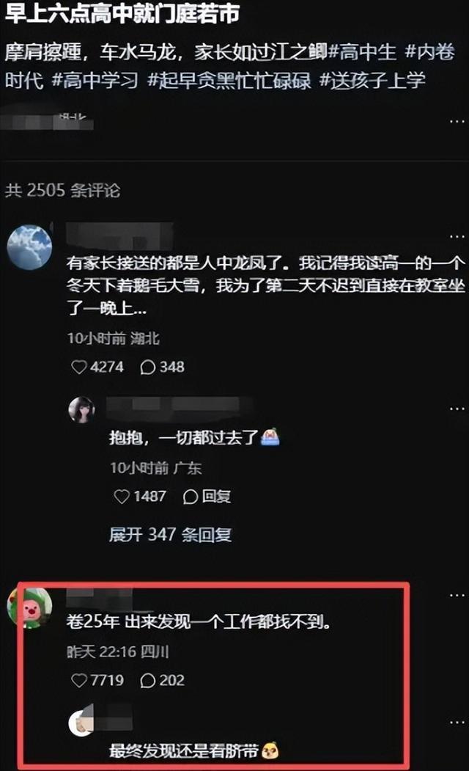The width and height of the screenshot is (469, 771).
Task: Expand 展开 347 条回复
Action: [x=170, y=534]
